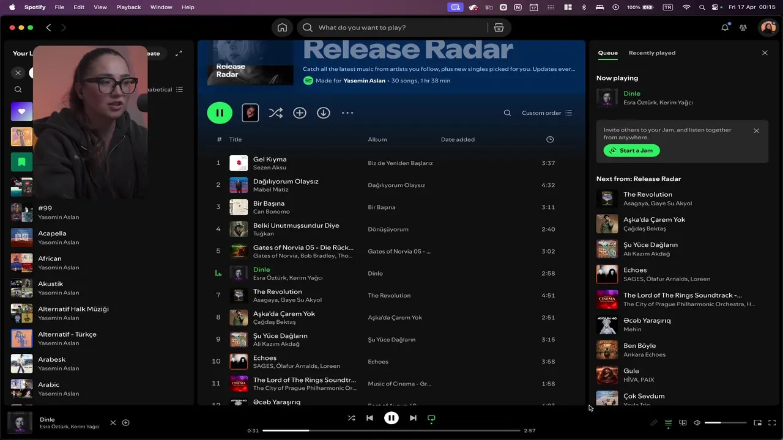
Task: Sort by the Title column header
Action: click(236, 139)
